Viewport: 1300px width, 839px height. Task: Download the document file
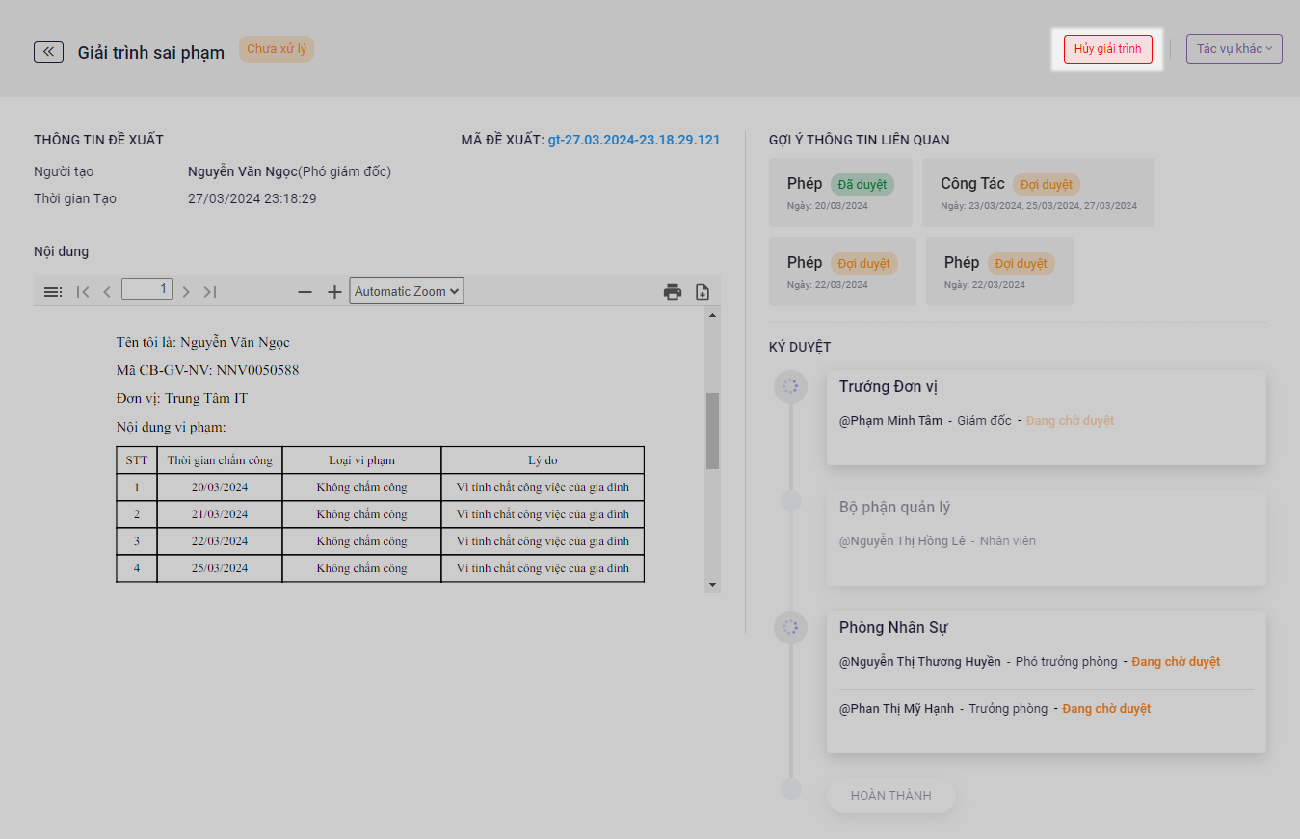tap(703, 292)
